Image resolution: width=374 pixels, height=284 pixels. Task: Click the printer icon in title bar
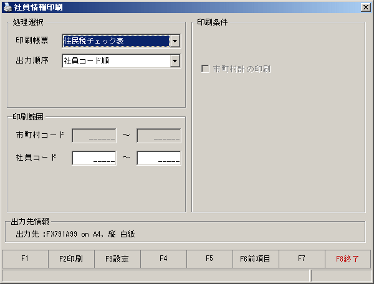click(7, 7)
